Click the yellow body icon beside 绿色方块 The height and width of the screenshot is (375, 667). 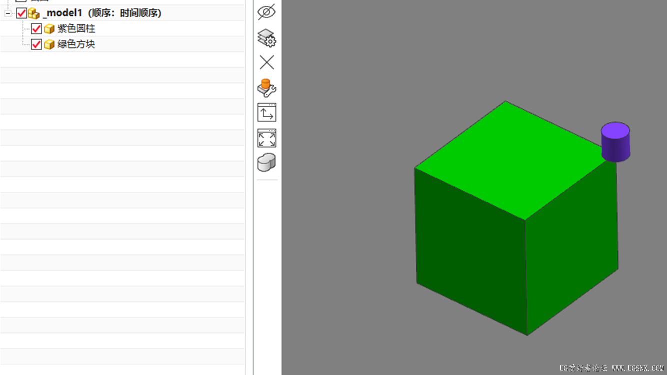click(49, 44)
